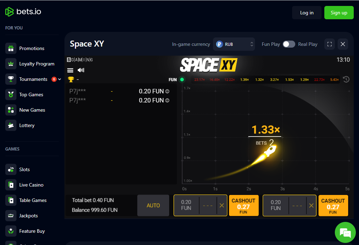Click the Jackpots icon
The width and height of the screenshot is (359, 245).
(11, 216)
